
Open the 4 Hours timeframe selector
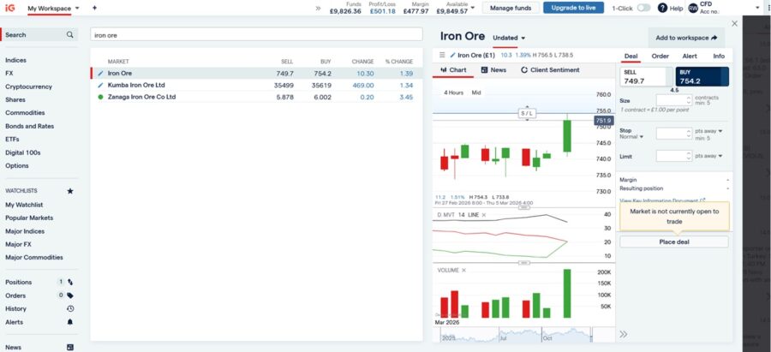coord(453,92)
